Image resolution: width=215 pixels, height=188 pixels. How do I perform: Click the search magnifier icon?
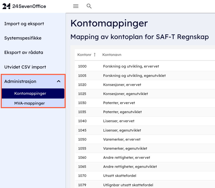(89, 6)
